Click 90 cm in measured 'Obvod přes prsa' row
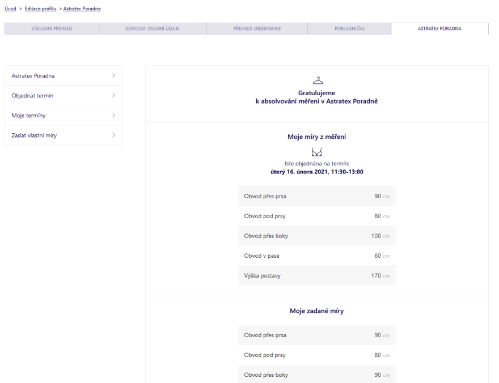 (x=382, y=196)
